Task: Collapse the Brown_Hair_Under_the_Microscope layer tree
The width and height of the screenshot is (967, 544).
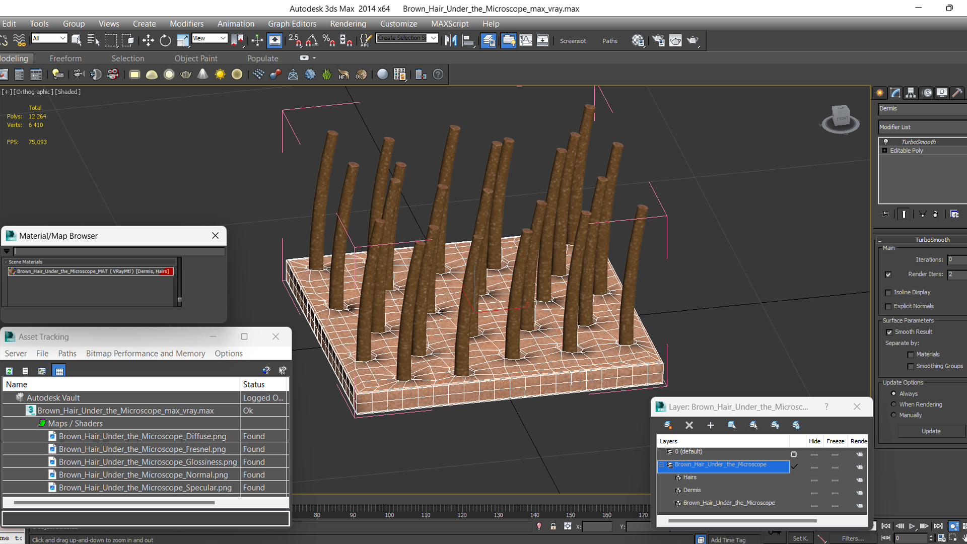Action: pyautogui.click(x=662, y=465)
